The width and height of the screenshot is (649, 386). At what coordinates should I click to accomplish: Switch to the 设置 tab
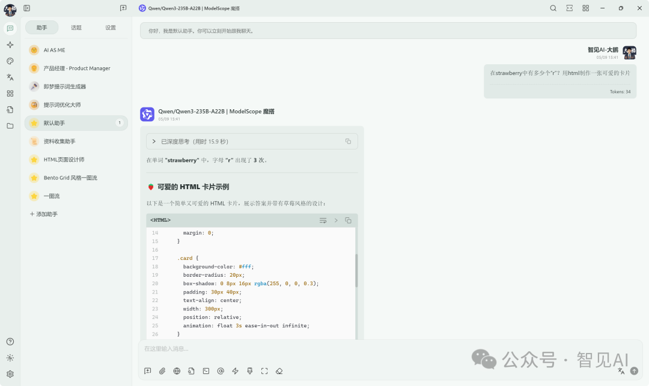(111, 28)
